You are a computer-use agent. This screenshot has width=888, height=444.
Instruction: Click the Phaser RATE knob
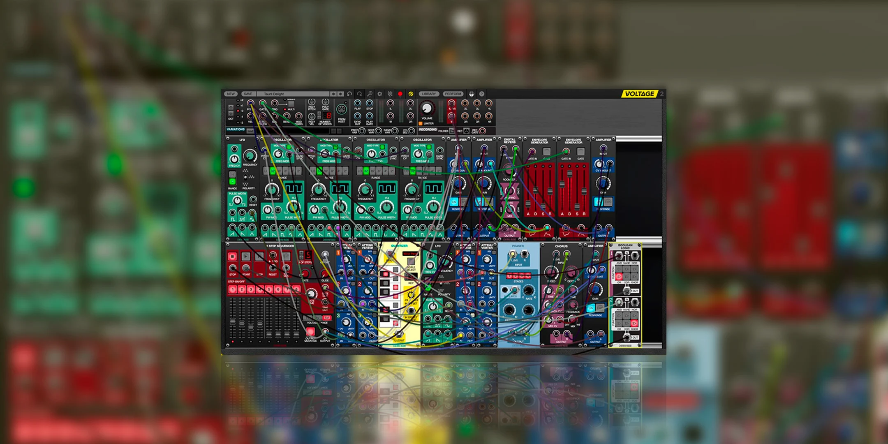point(529,291)
